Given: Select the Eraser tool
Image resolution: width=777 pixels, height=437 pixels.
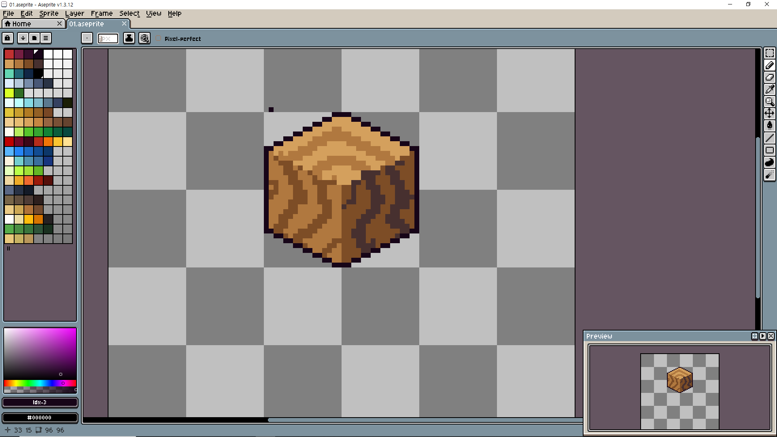Looking at the screenshot, I should click(x=769, y=77).
